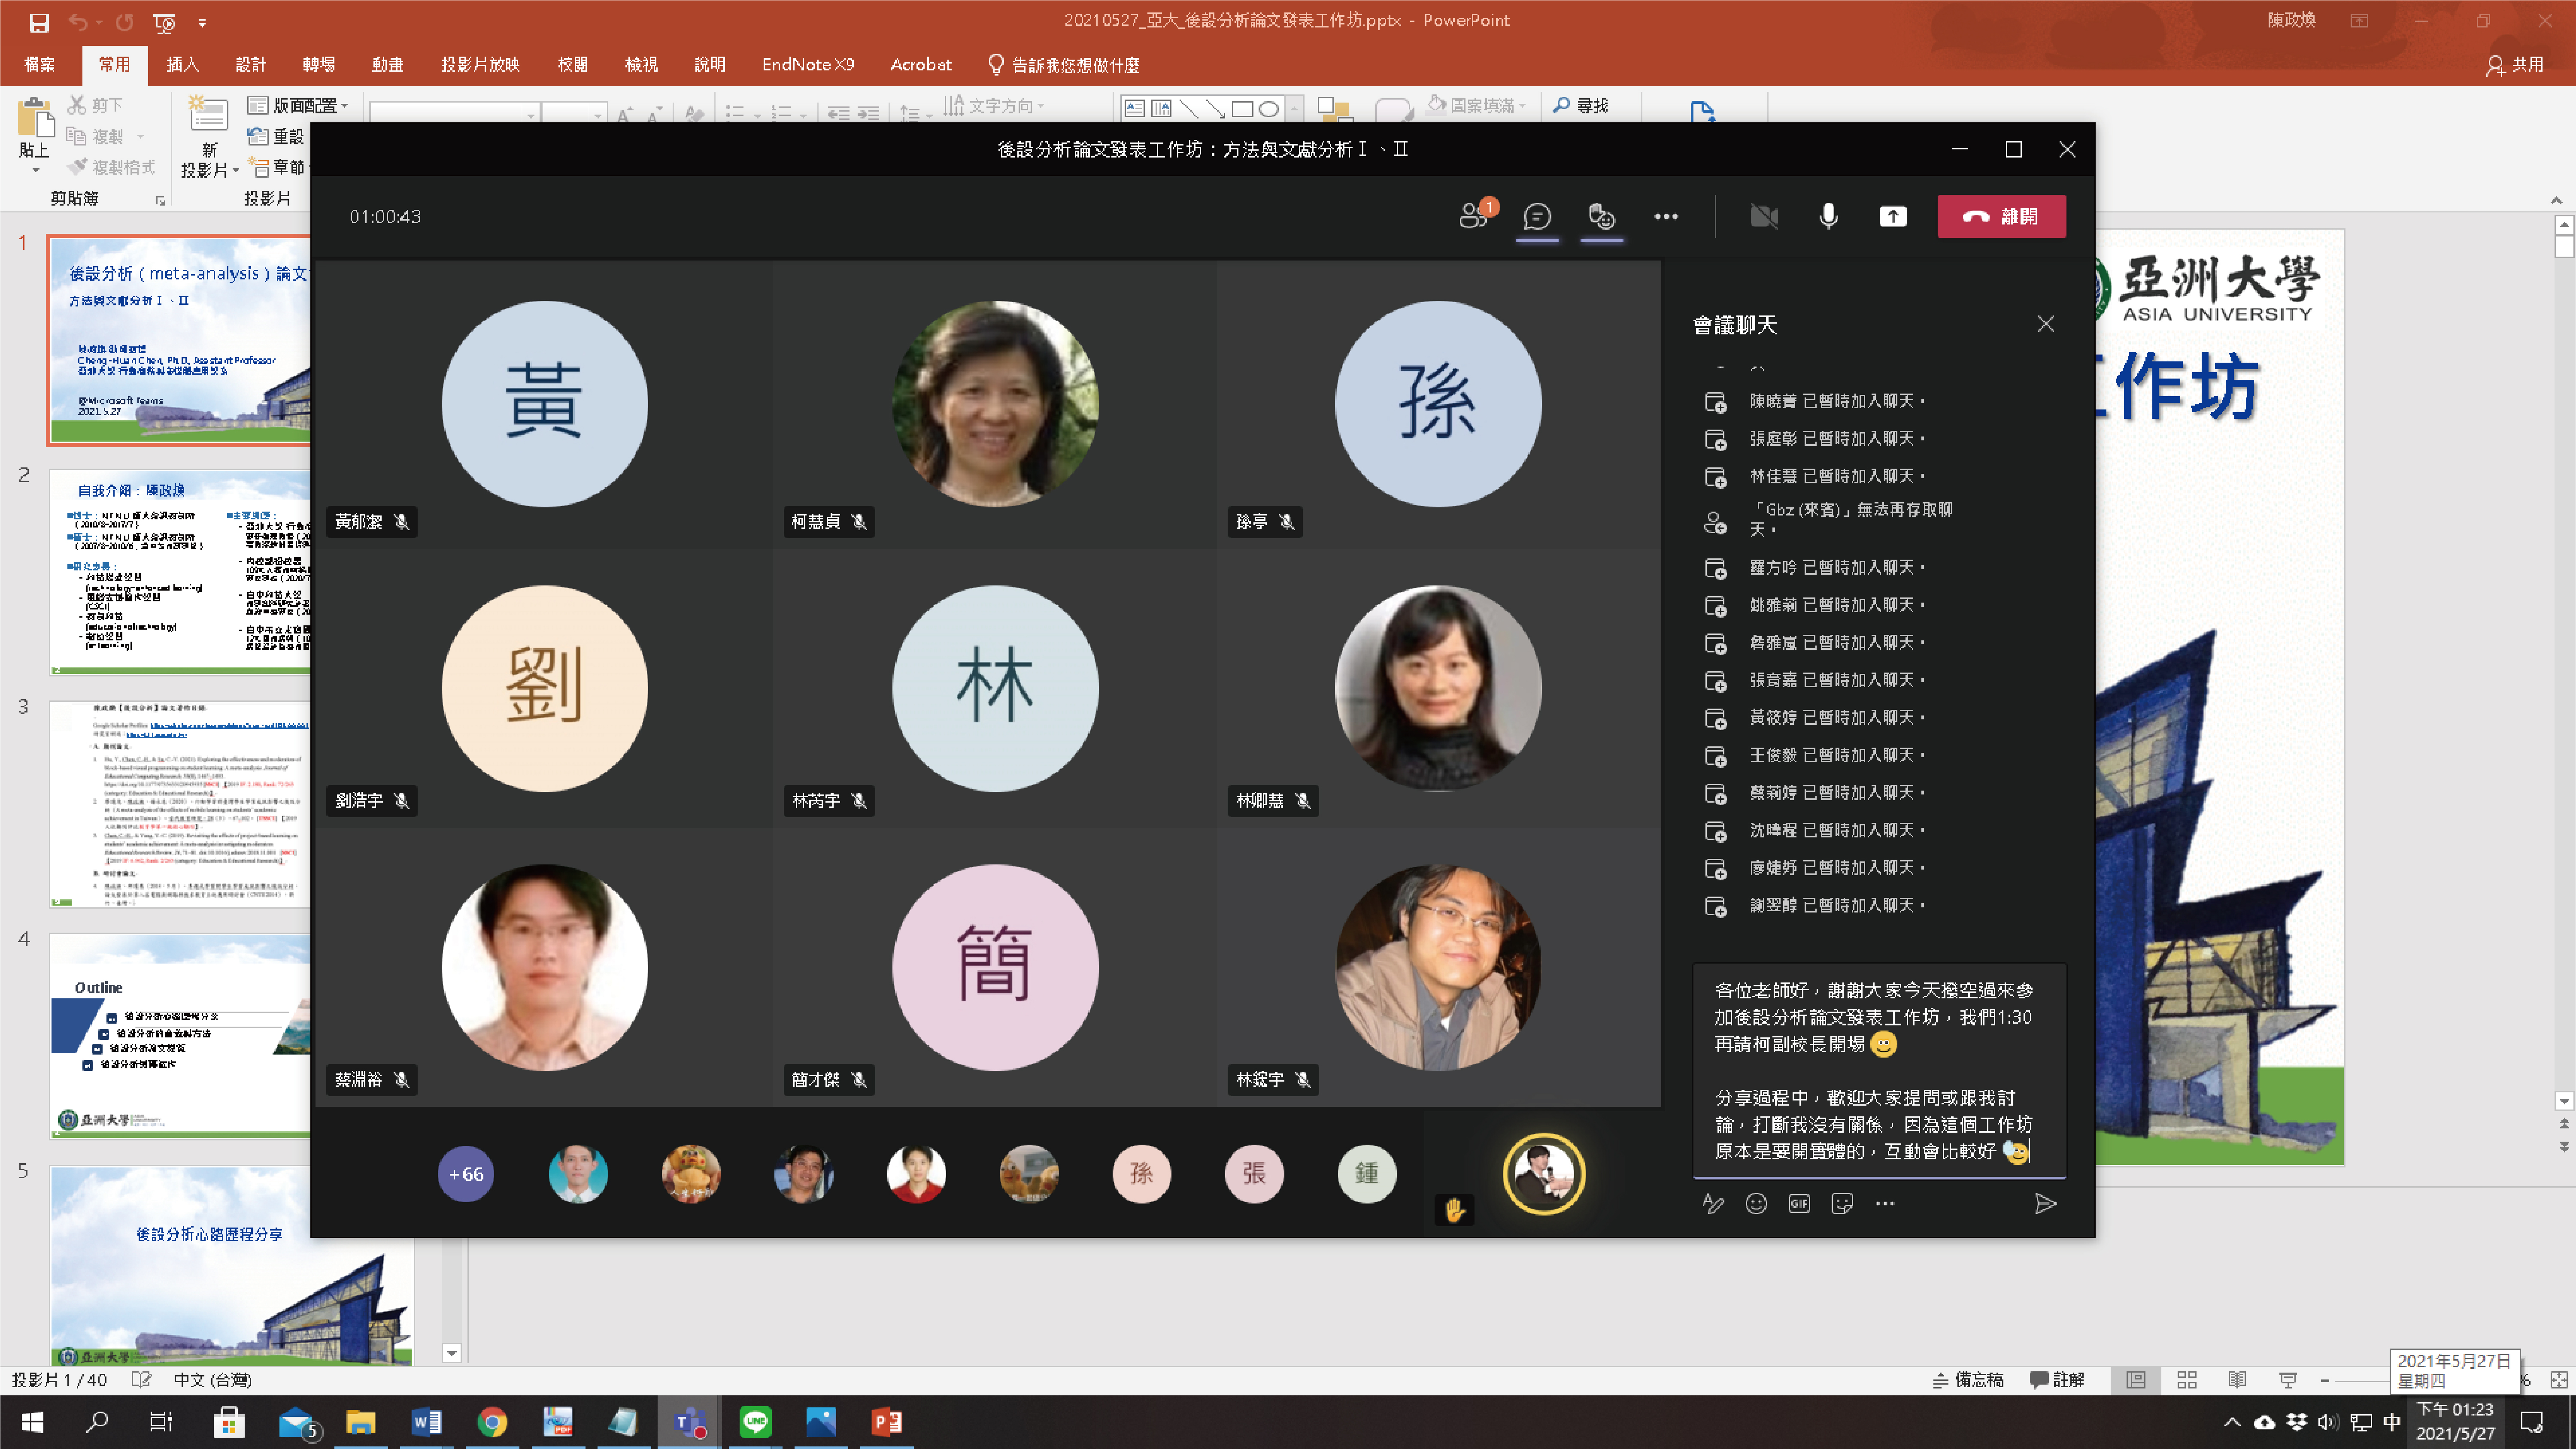Viewport: 2576px width, 1449px height.
Task: Open 投影片放映 Slide Show ribbon tab
Action: 480,64
